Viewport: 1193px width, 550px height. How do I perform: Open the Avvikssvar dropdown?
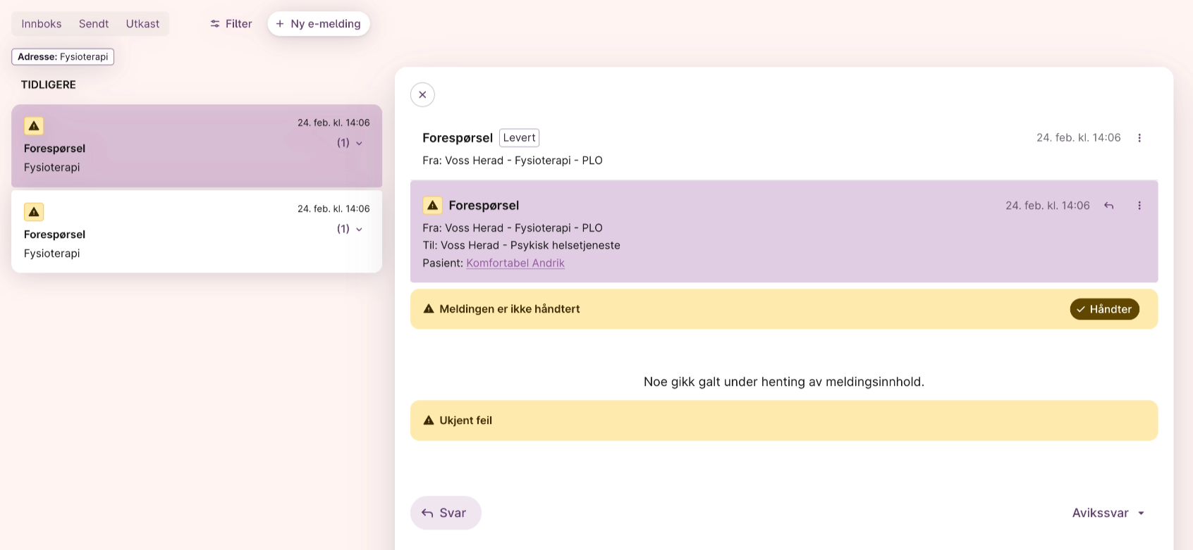coord(1108,513)
